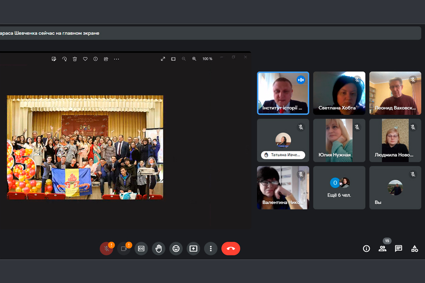425x283 pixels.
Task: Turn on the camera button
Action: coord(124,249)
